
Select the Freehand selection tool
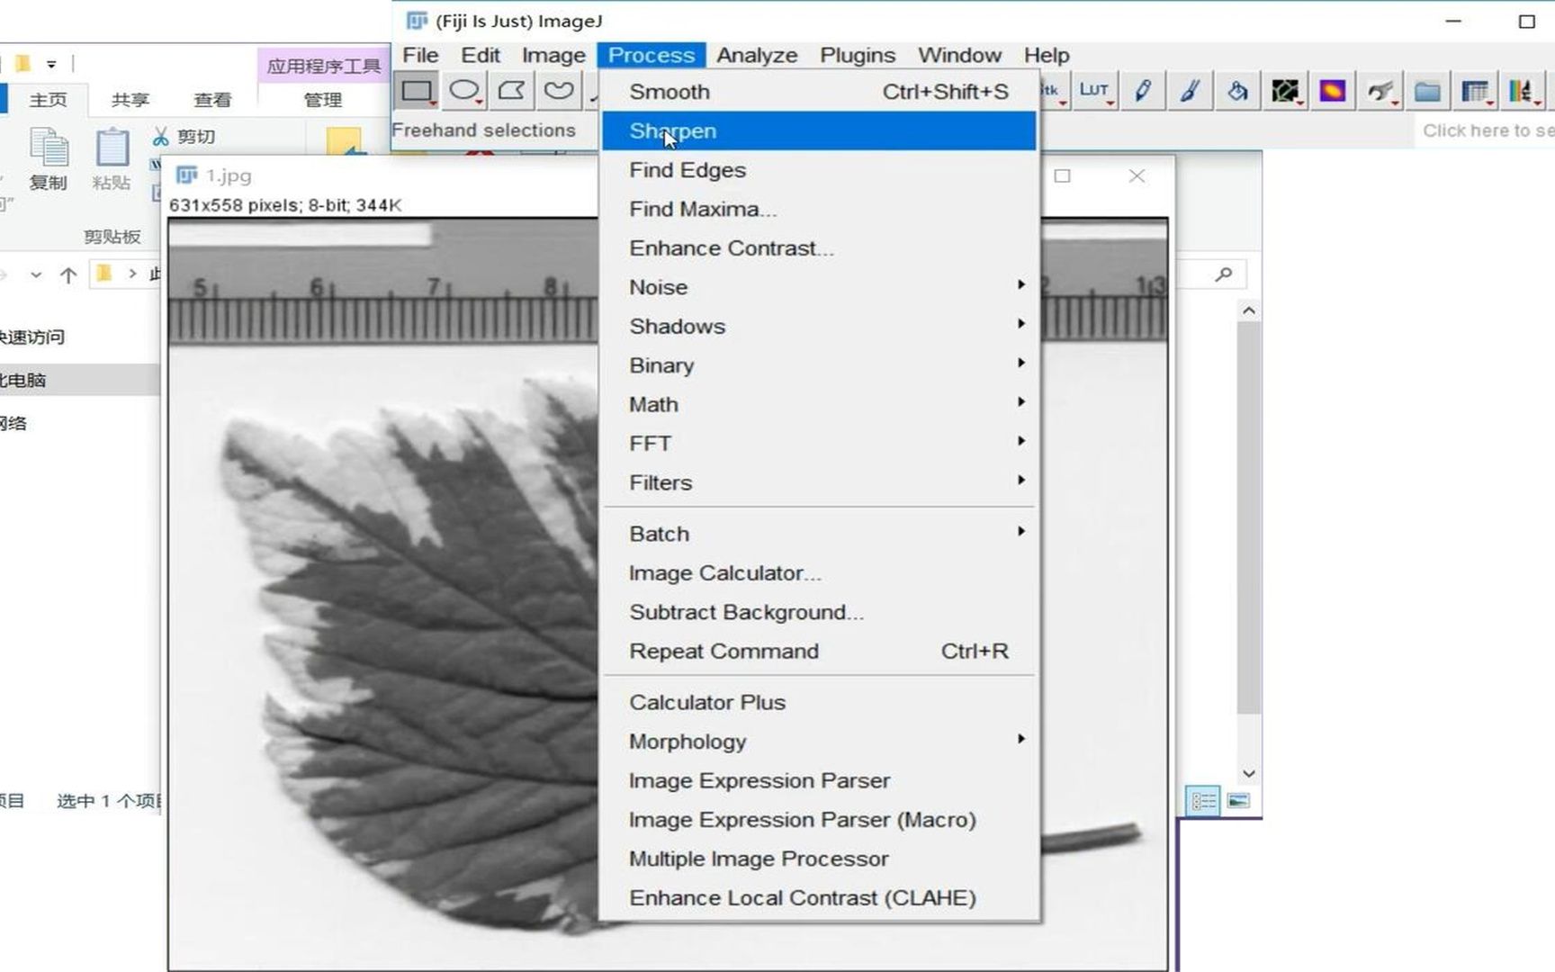[x=559, y=90]
